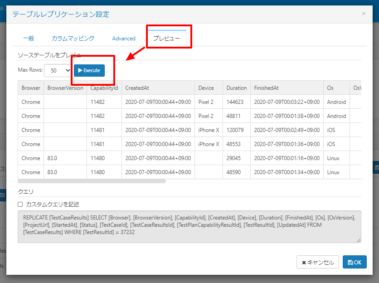This screenshot has height=283, width=379.
Task: Click the キャンセル button
Action: click(x=318, y=262)
